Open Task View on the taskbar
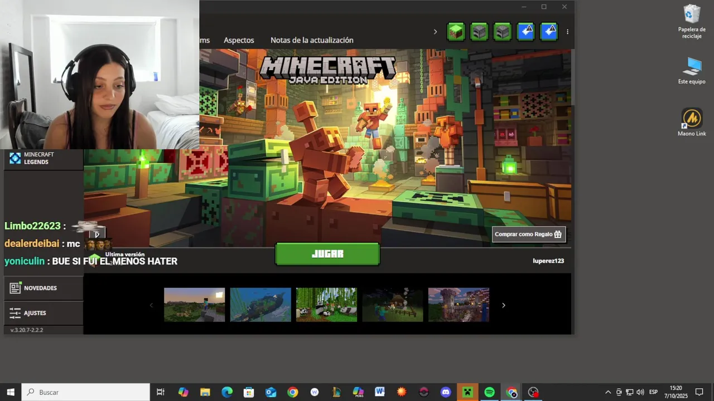Screen dimensions: 714x401 coord(161,392)
